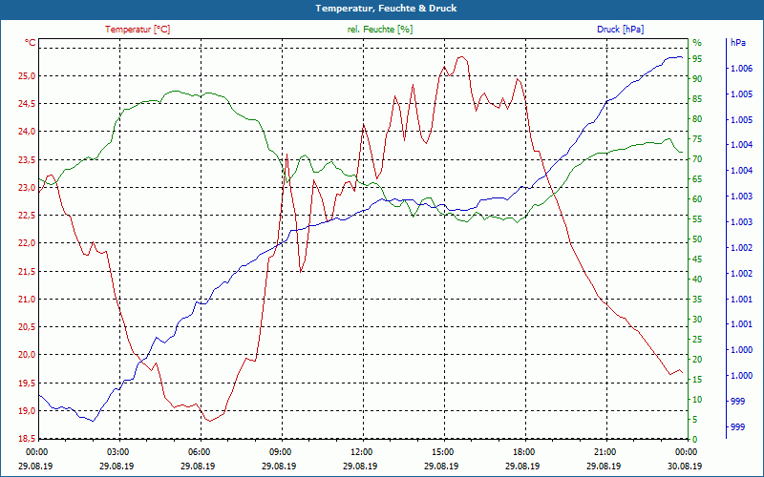Click the '23,0' temperature axis value

click(x=28, y=187)
